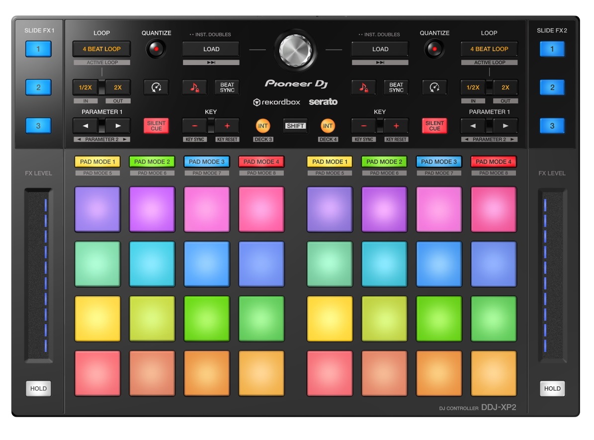Double the loop with left deck 2X
Image resolution: width=594 pixels, height=440 pixels.
(118, 88)
